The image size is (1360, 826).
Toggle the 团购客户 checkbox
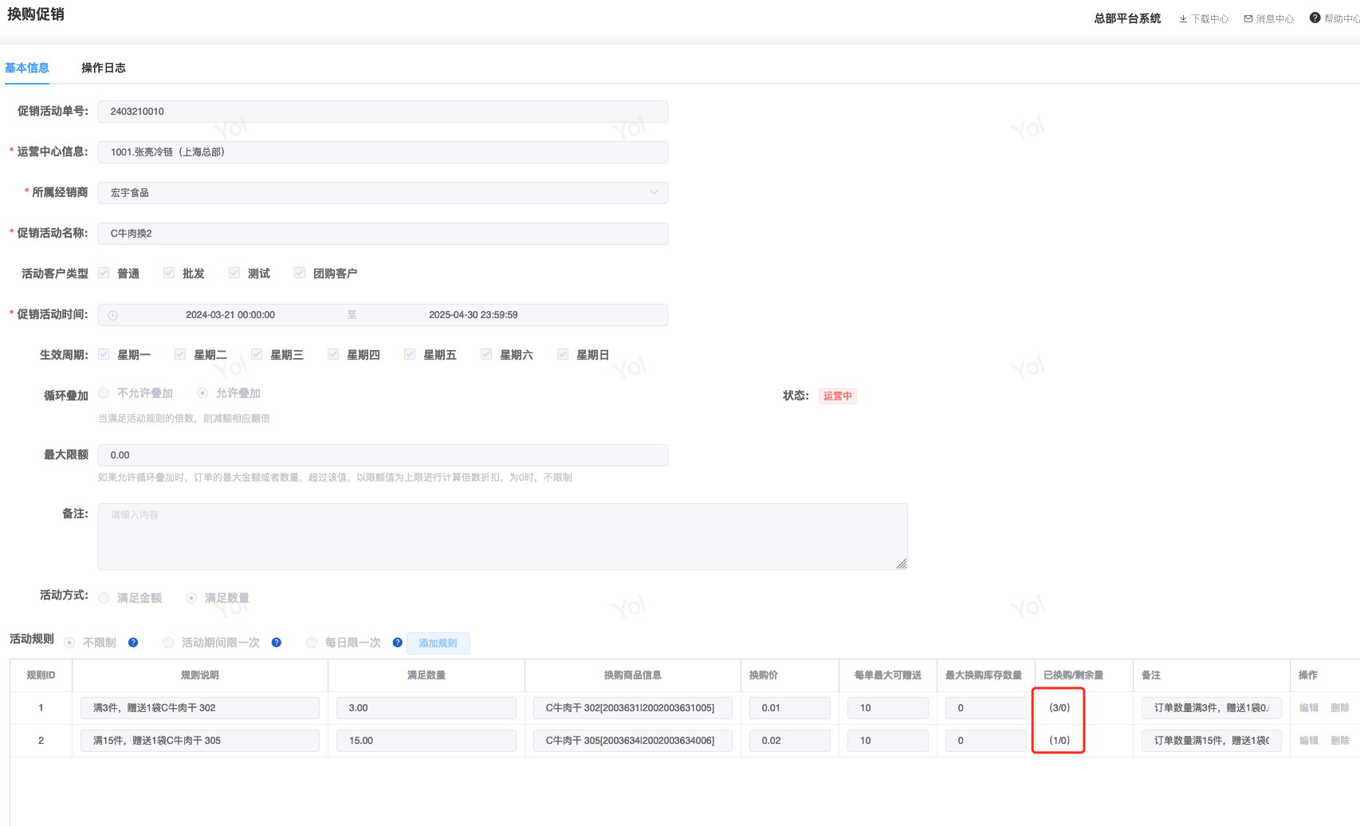[x=300, y=273]
